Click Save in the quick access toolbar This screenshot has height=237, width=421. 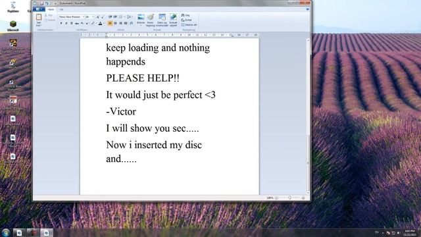(x=42, y=3)
